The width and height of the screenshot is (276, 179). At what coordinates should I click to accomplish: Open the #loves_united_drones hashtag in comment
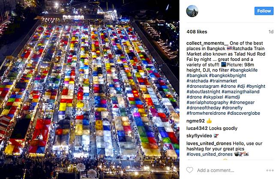(210, 155)
